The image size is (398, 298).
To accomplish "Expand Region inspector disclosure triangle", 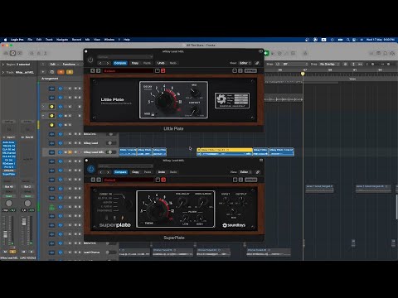I will click(x=3, y=65).
